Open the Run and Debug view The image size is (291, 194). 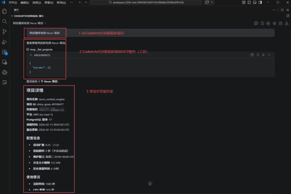tap(4, 42)
